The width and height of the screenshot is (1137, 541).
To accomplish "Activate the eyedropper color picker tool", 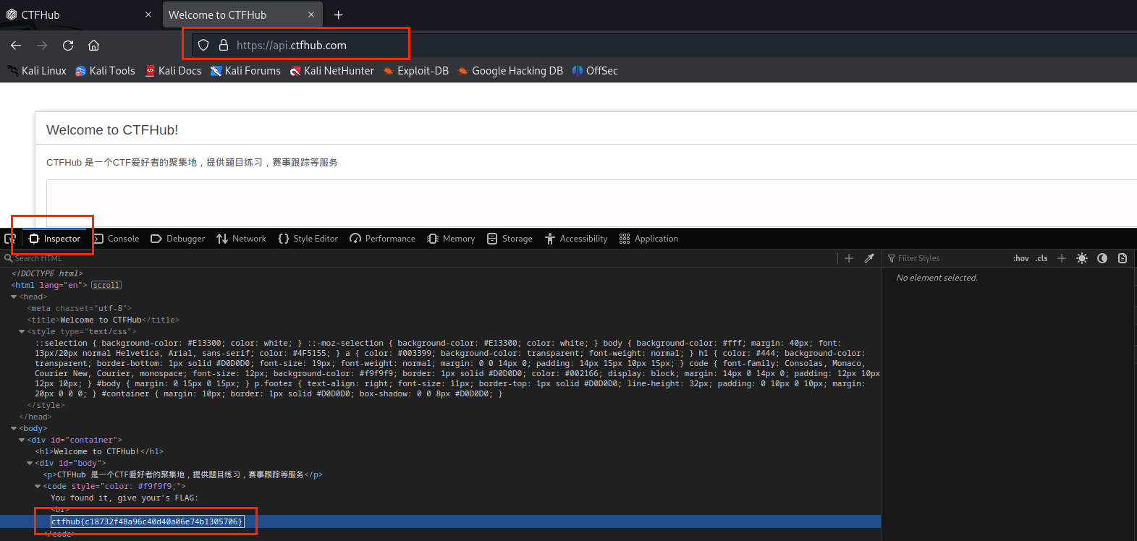I will coord(869,258).
